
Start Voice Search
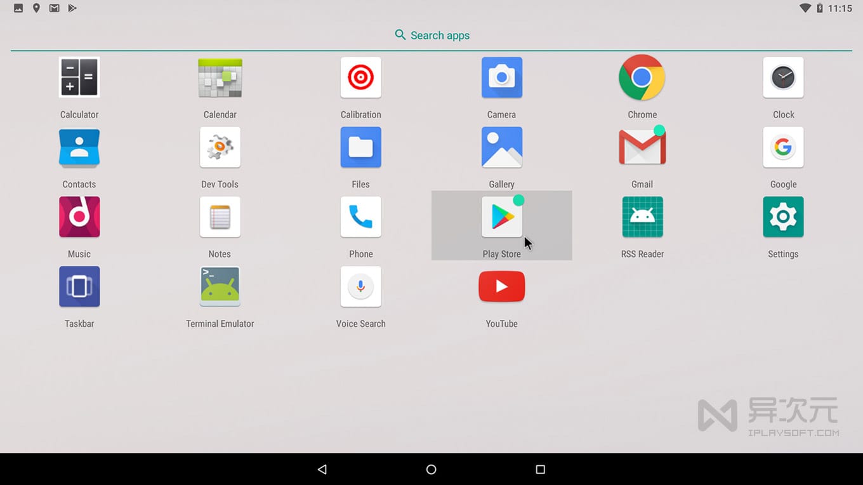tap(360, 286)
